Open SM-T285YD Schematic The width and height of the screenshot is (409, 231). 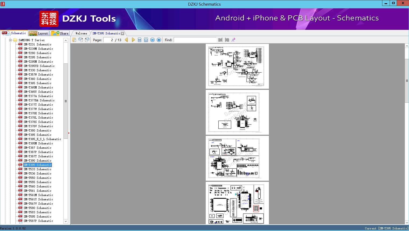pyautogui.click(x=39, y=66)
